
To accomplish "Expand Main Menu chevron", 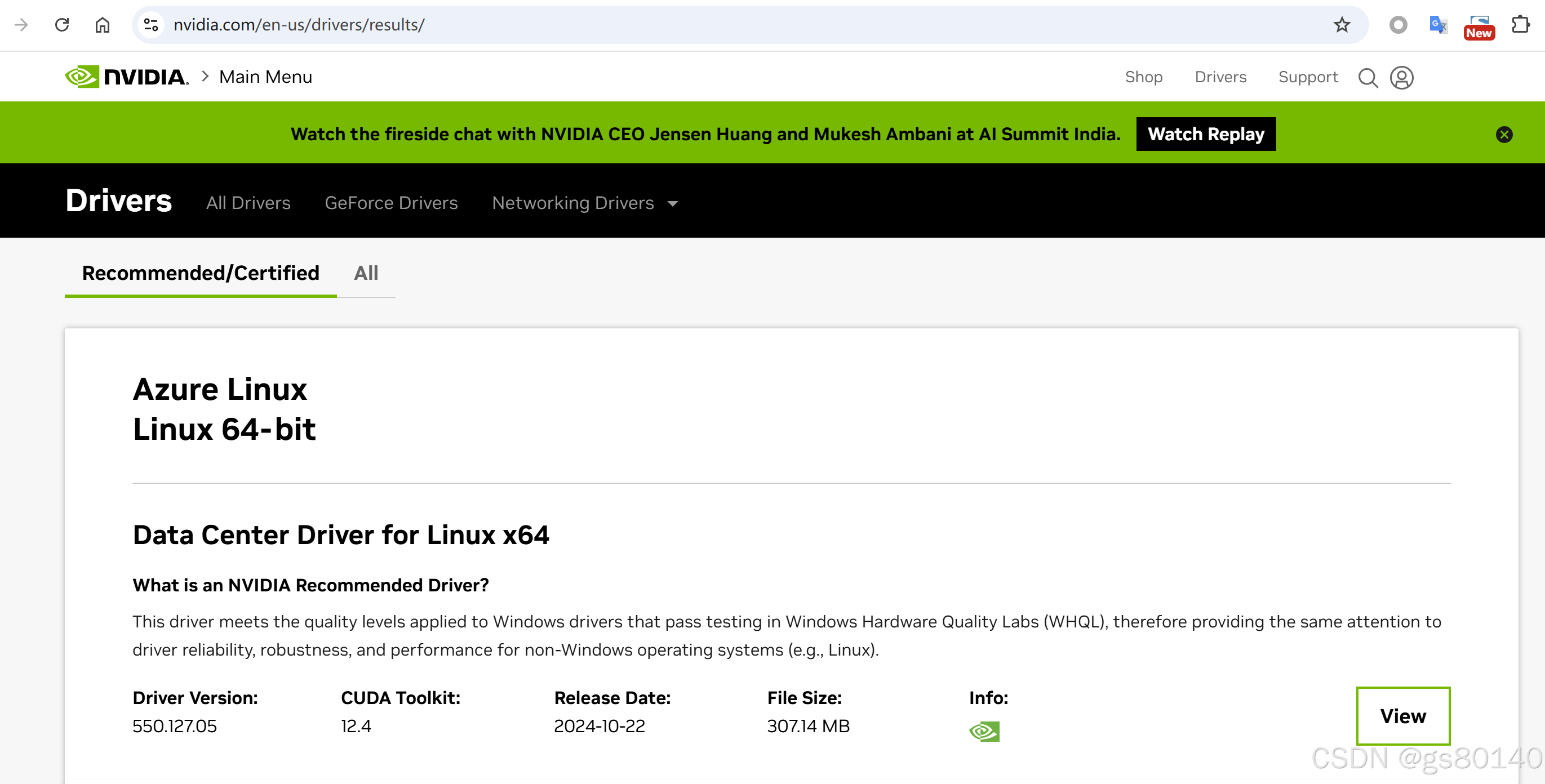I will click(x=205, y=77).
